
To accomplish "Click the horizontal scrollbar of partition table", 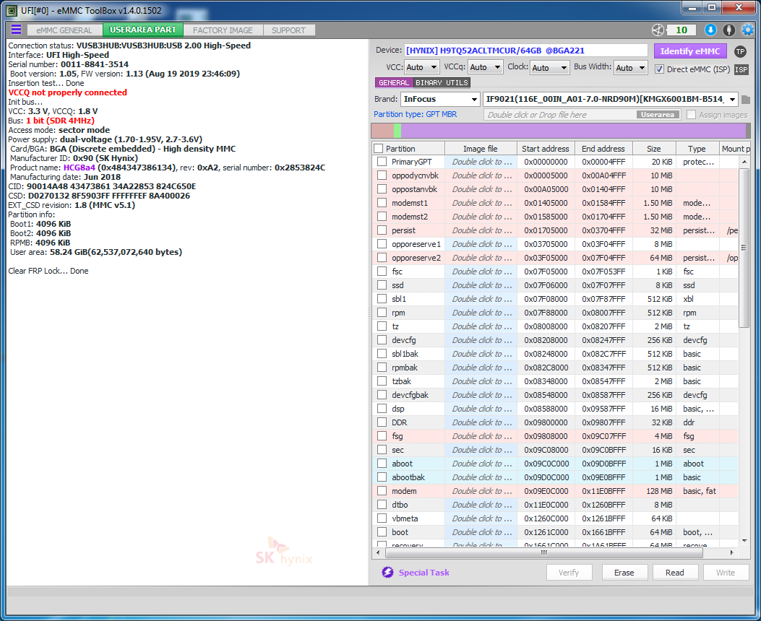I will click(543, 552).
